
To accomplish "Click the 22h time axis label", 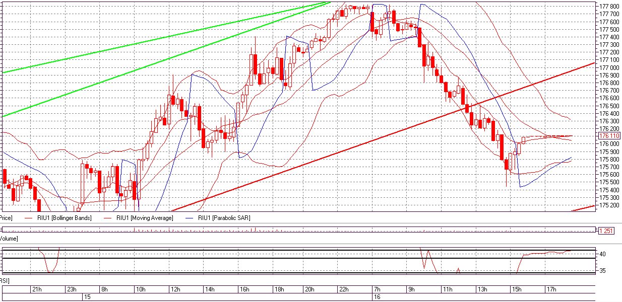I will pyautogui.click(x=343, y=289).
